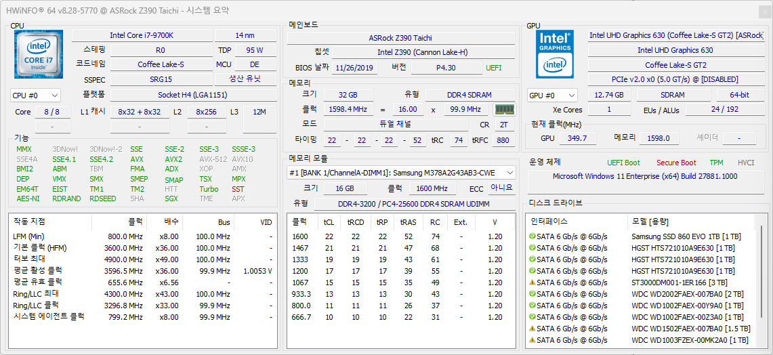Click the 12.74 GB GPU memory field
773x355 pixels.
(x=609, y=95)
